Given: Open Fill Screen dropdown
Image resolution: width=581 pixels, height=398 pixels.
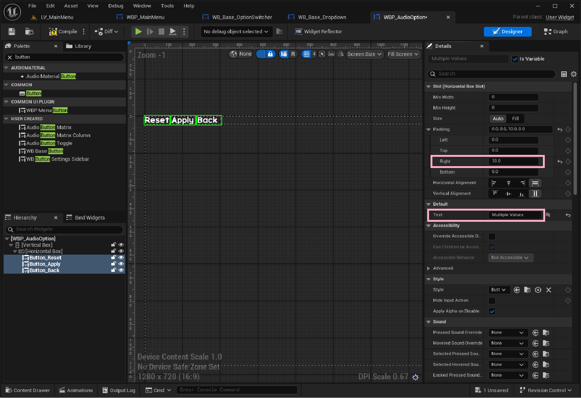Looking at the screenshot, I should [x=403, y=54].
